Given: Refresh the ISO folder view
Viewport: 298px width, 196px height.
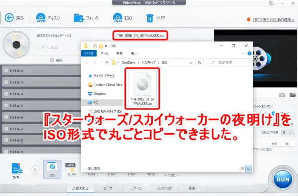Looking at the screenshot, I should [x=199, y=63].
